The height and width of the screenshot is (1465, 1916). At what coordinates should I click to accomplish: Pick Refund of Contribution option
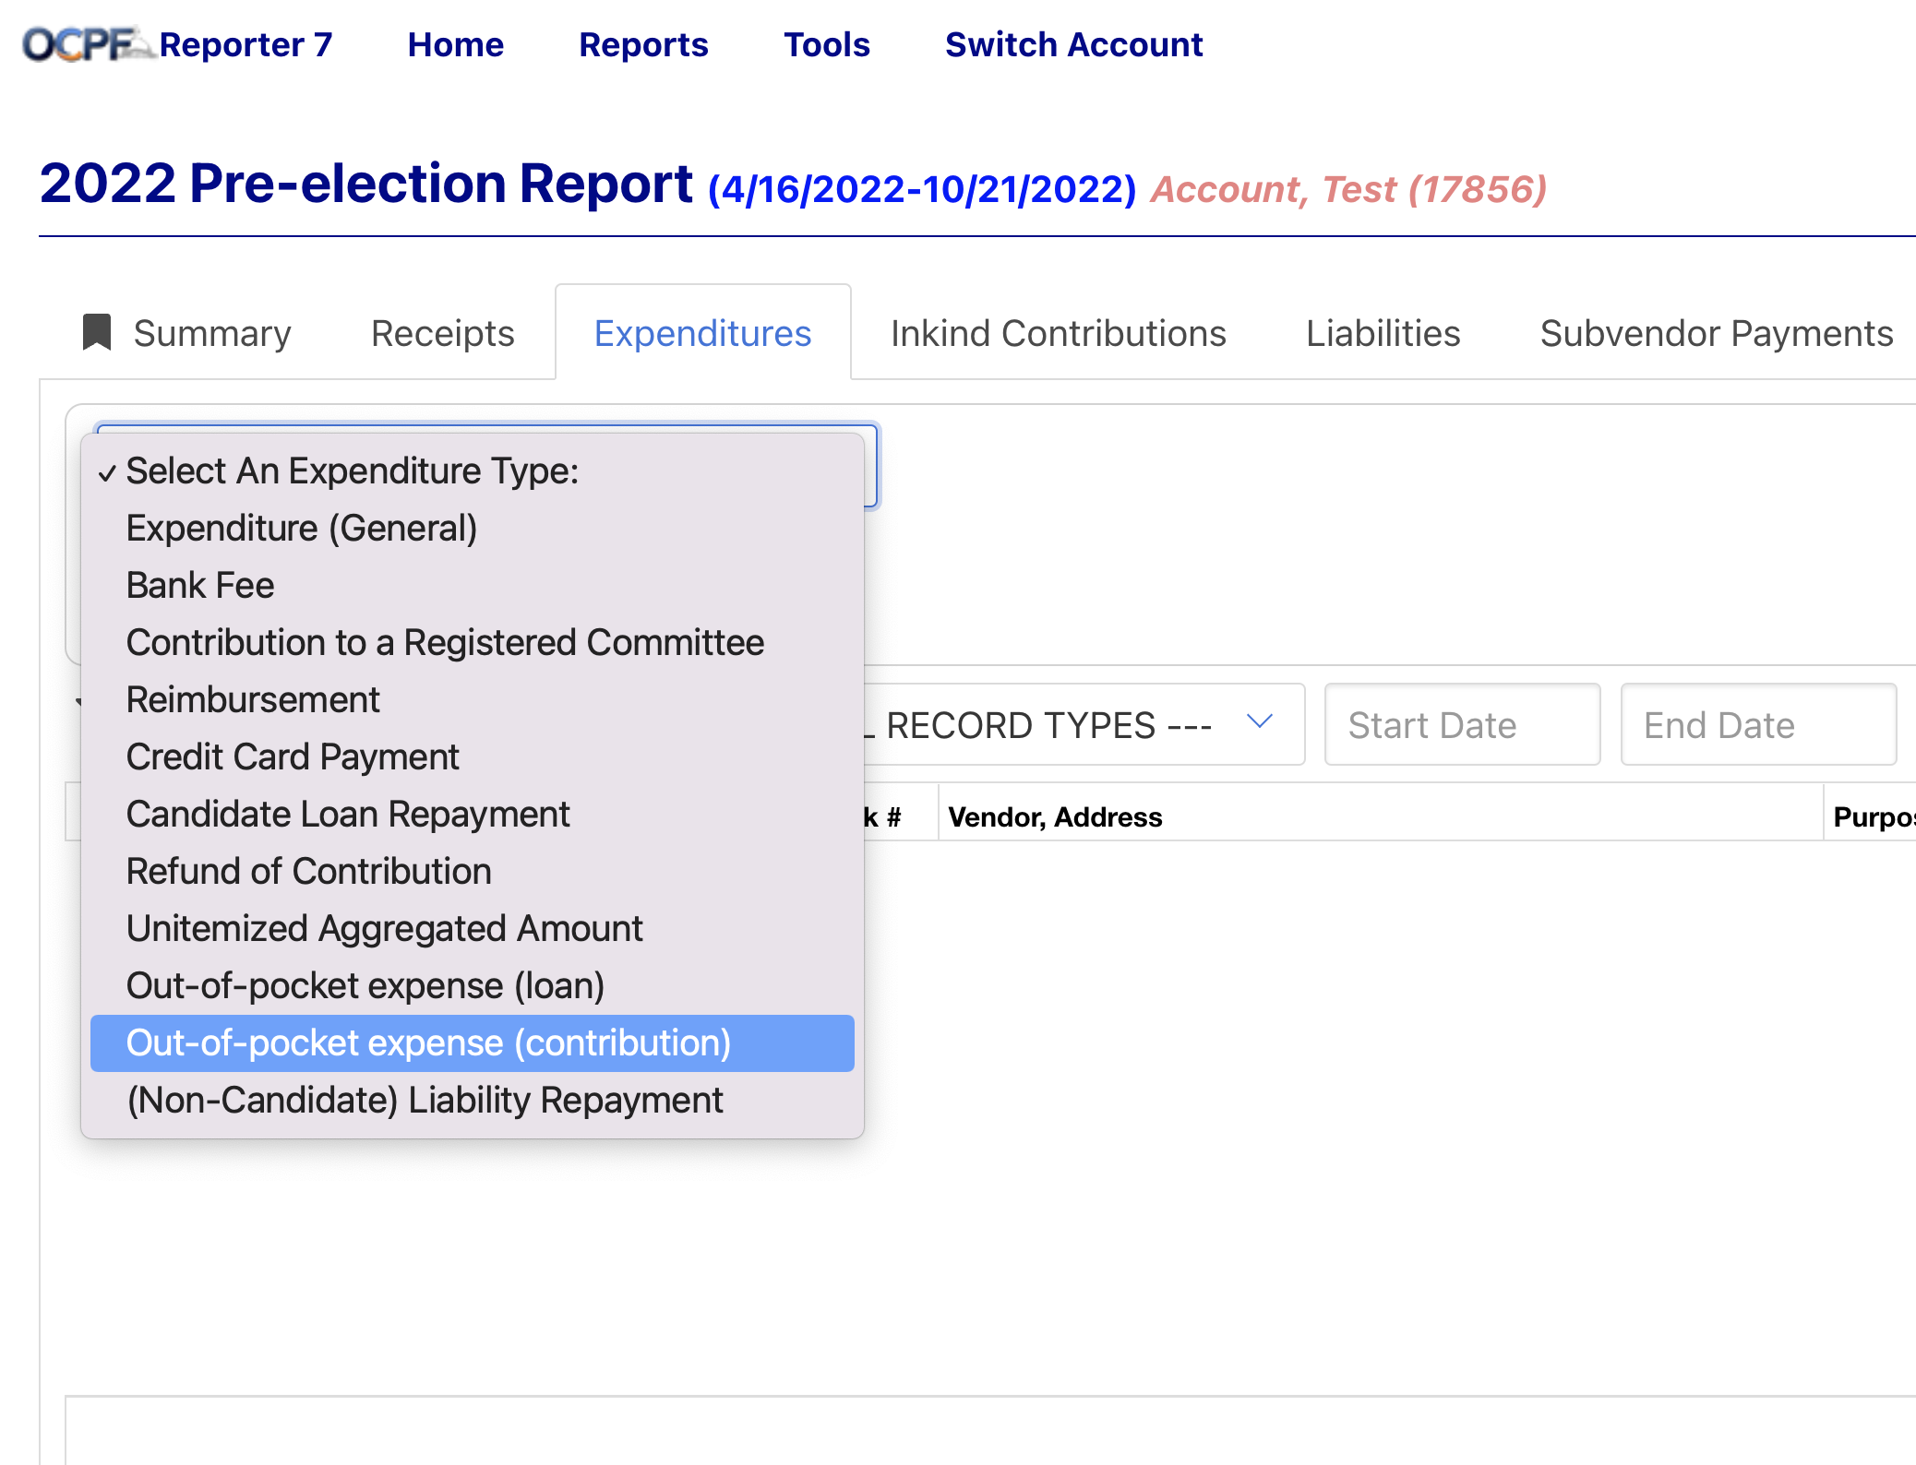[308, 872]
